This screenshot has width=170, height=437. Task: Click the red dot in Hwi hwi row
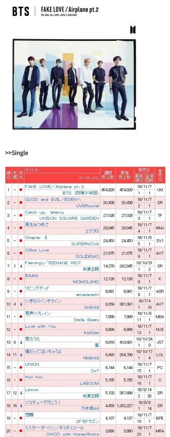pos(21,380)
